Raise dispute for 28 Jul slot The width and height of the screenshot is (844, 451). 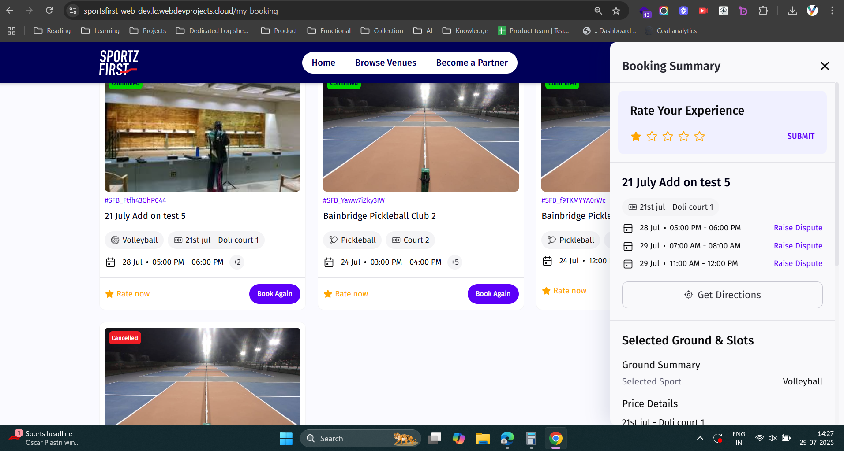coord(798,228)
